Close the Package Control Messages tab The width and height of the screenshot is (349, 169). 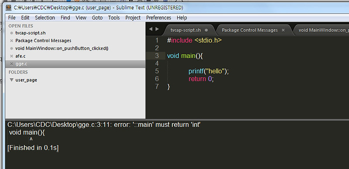pos(283,30)
